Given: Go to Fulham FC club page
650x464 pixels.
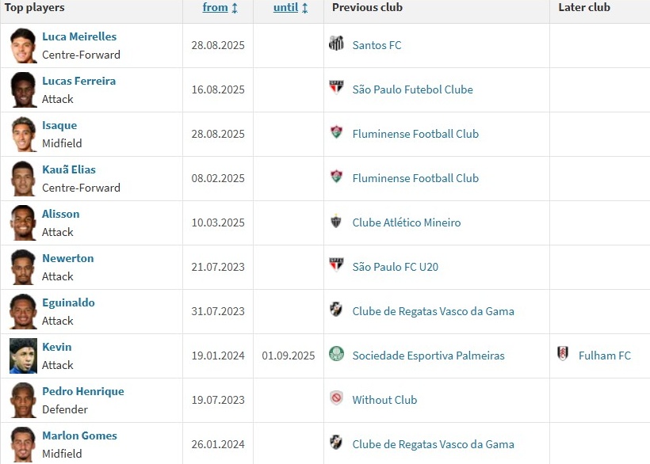Looking at the screenshot, I should point(604,356).
